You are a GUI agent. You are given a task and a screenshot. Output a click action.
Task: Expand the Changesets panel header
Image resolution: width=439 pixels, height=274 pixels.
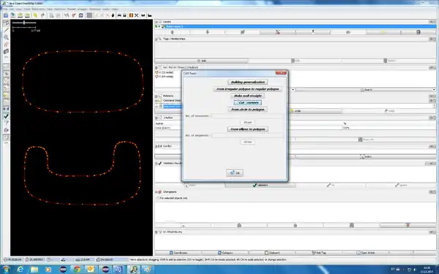157,192
